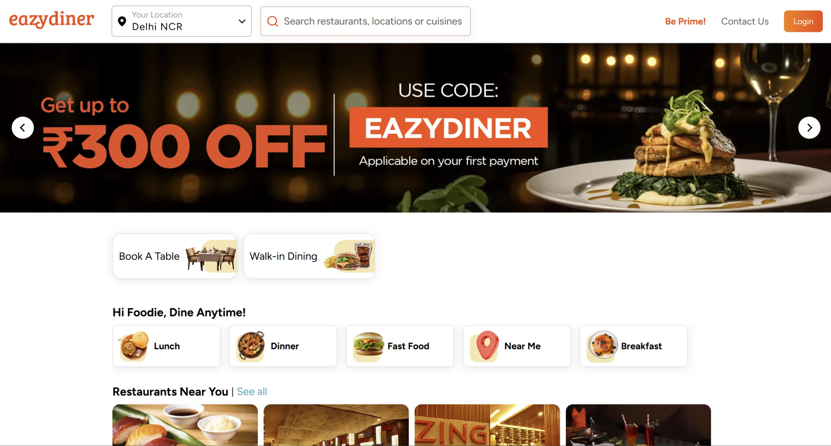This screenshot has width=831, height=446.
Task: Click the search magnifier icon
Action: [273, 21]
